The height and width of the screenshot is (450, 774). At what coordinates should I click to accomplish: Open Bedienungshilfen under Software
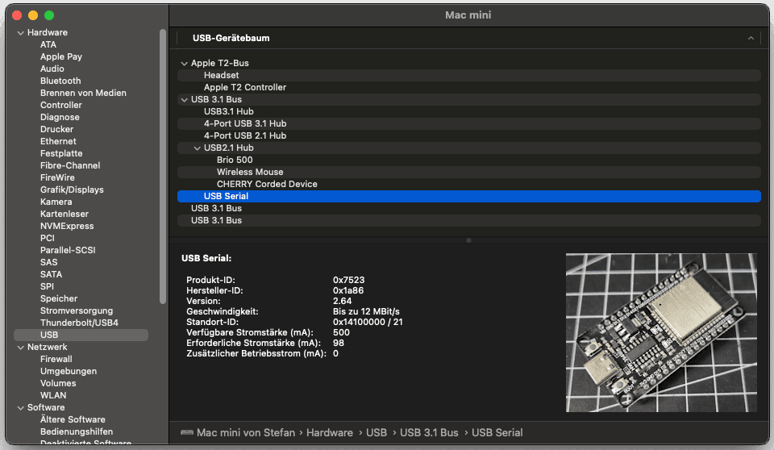pyautogui.click(x=77, y=431)
